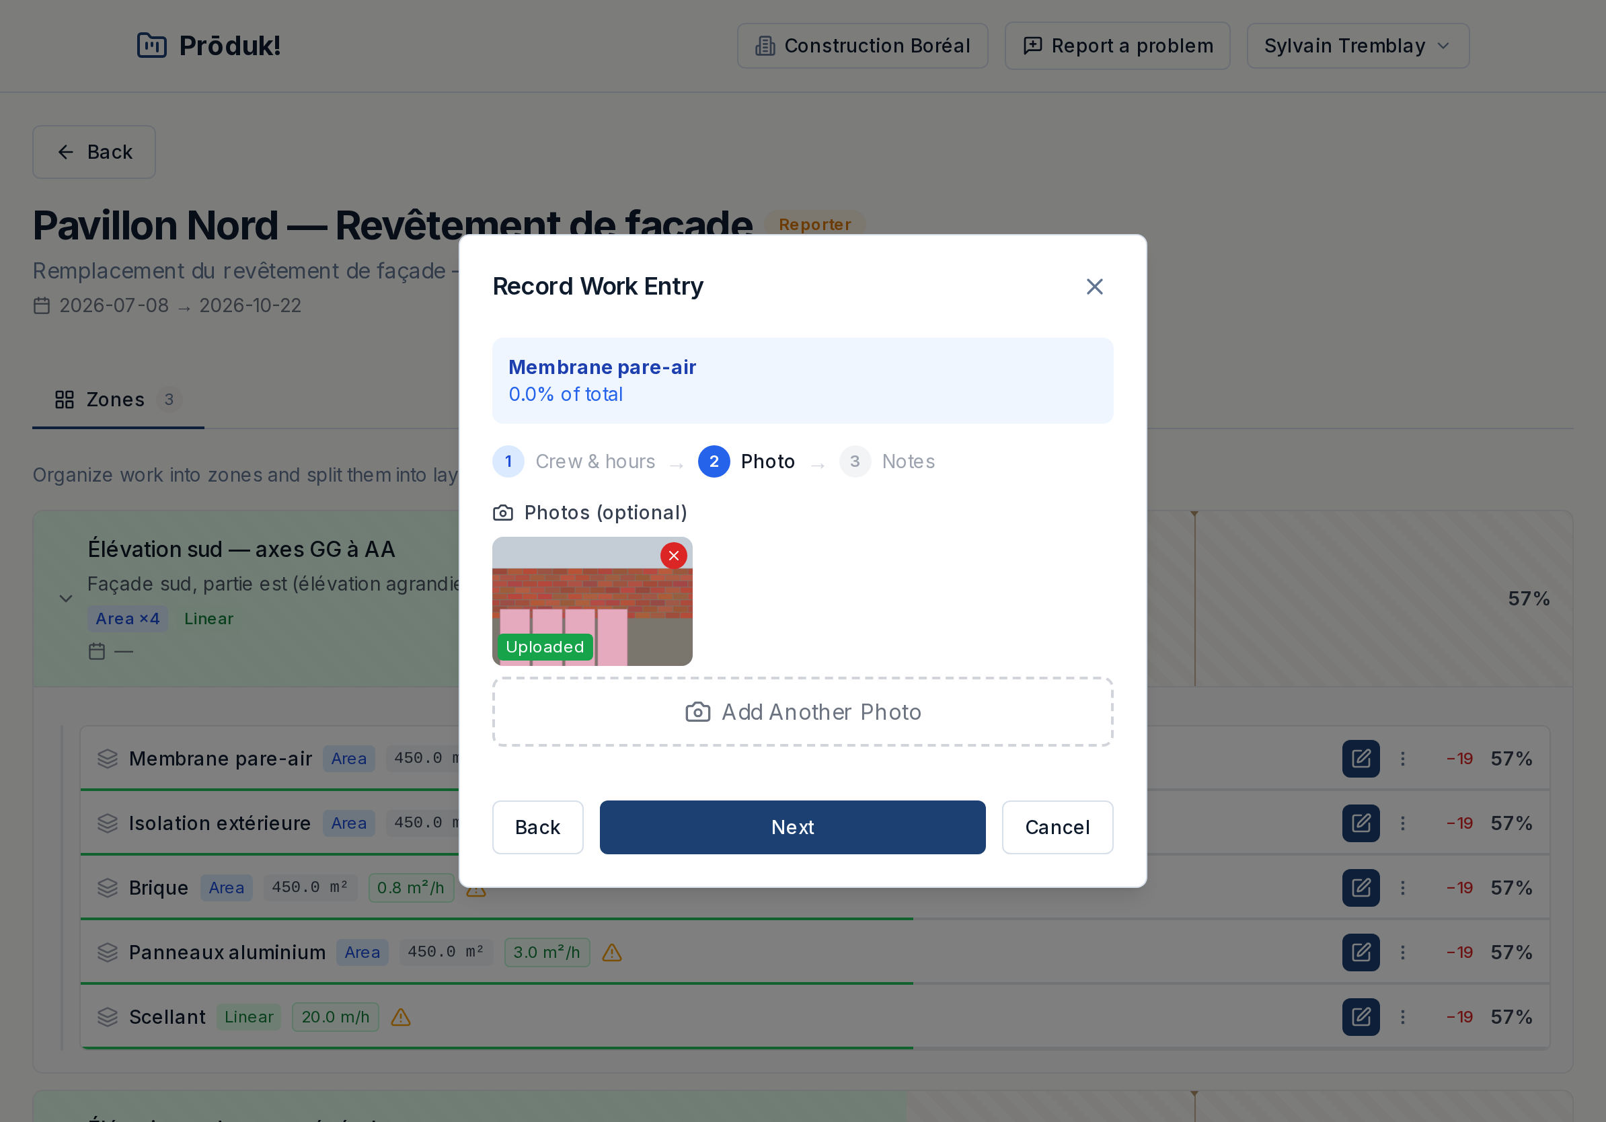Click the Membrane pare-air summary banner

coord(802,381)
